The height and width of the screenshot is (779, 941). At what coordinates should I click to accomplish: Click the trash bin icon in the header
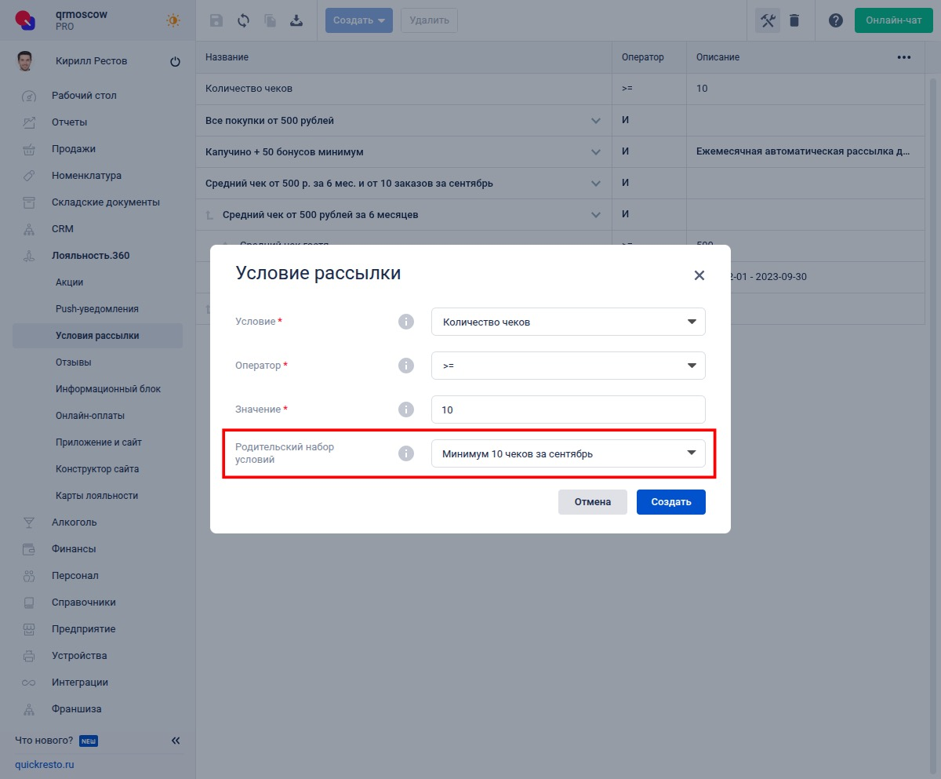(794, 20)
